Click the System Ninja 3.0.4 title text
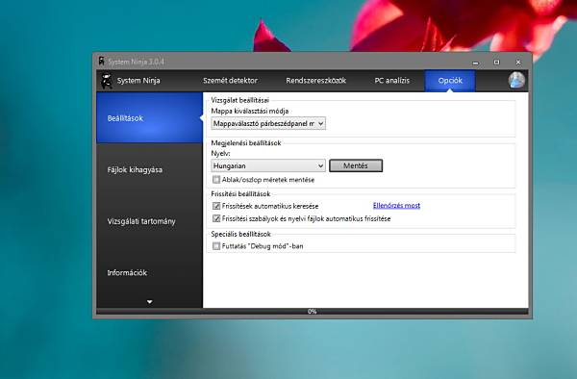Screen dimensions: 577x379 [x=136, y=62]
